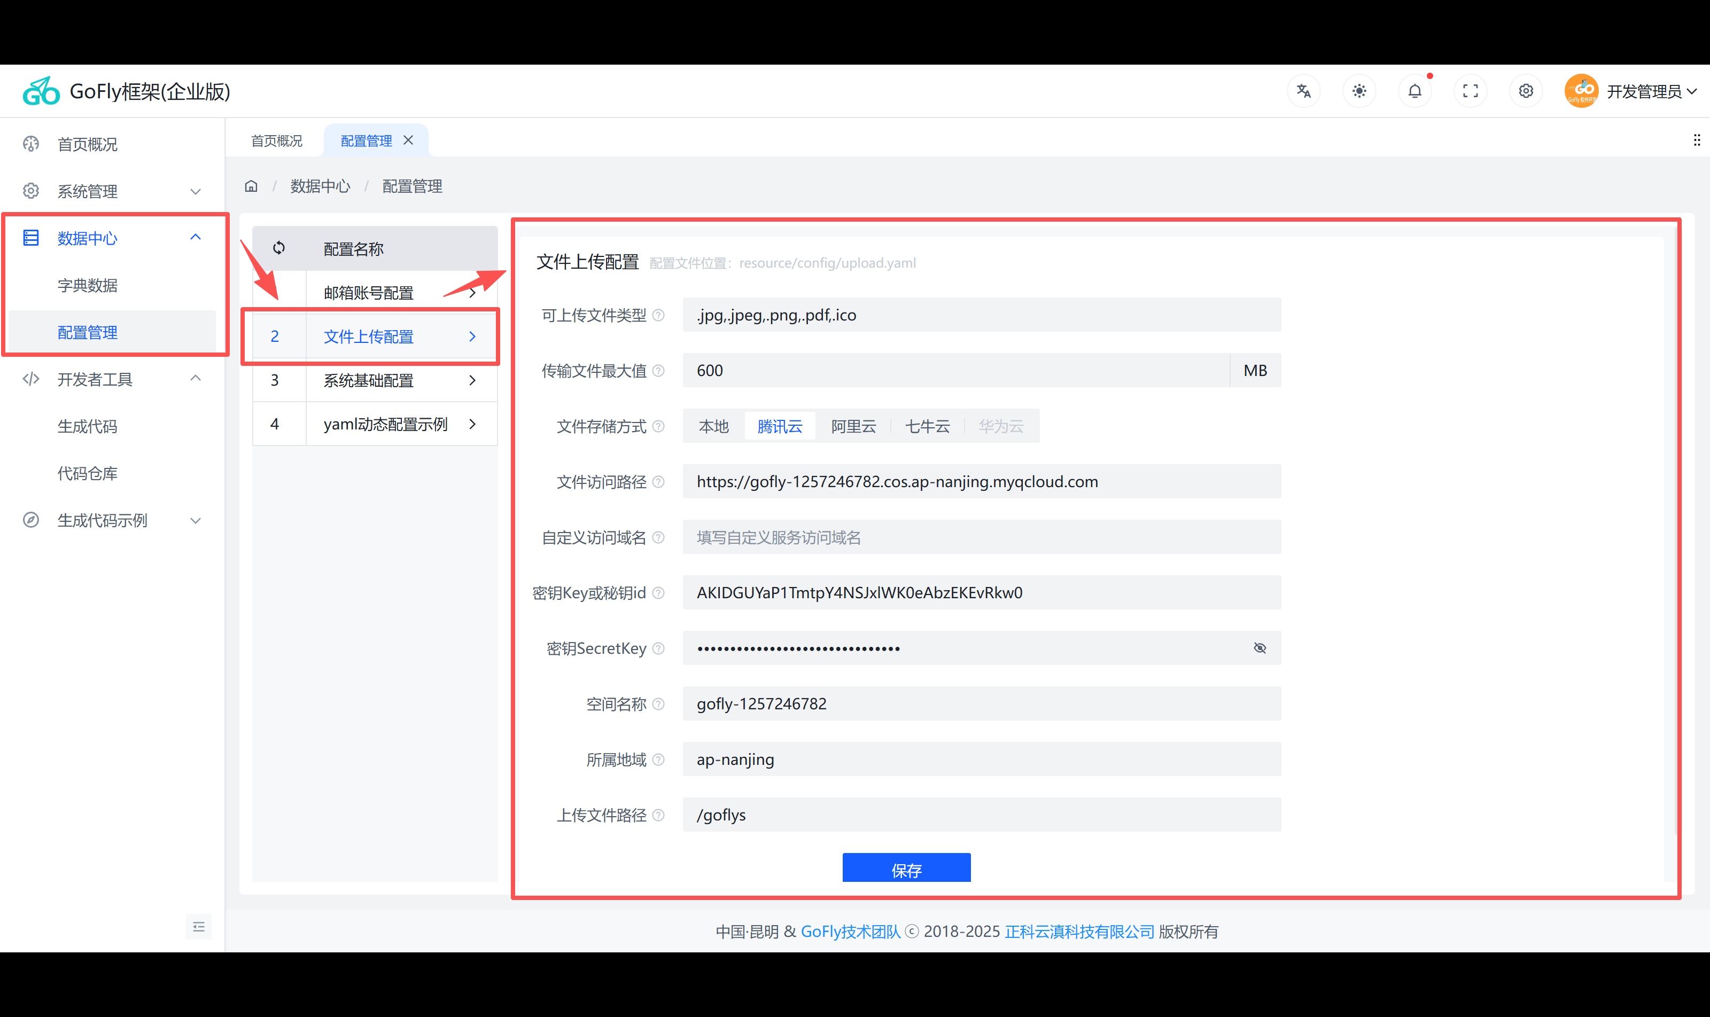Select 本地 storage option
1710x1017 pixels.
[x=713, y=426]
